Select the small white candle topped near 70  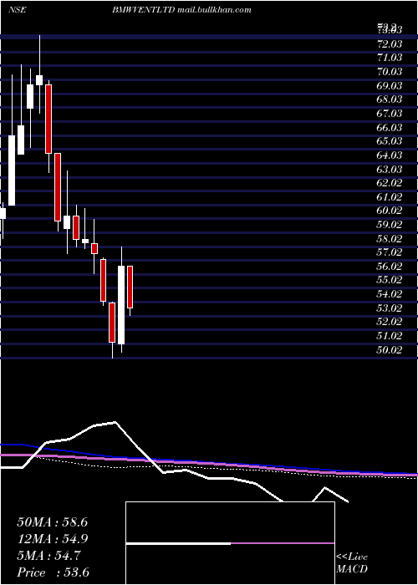(39, 80)
